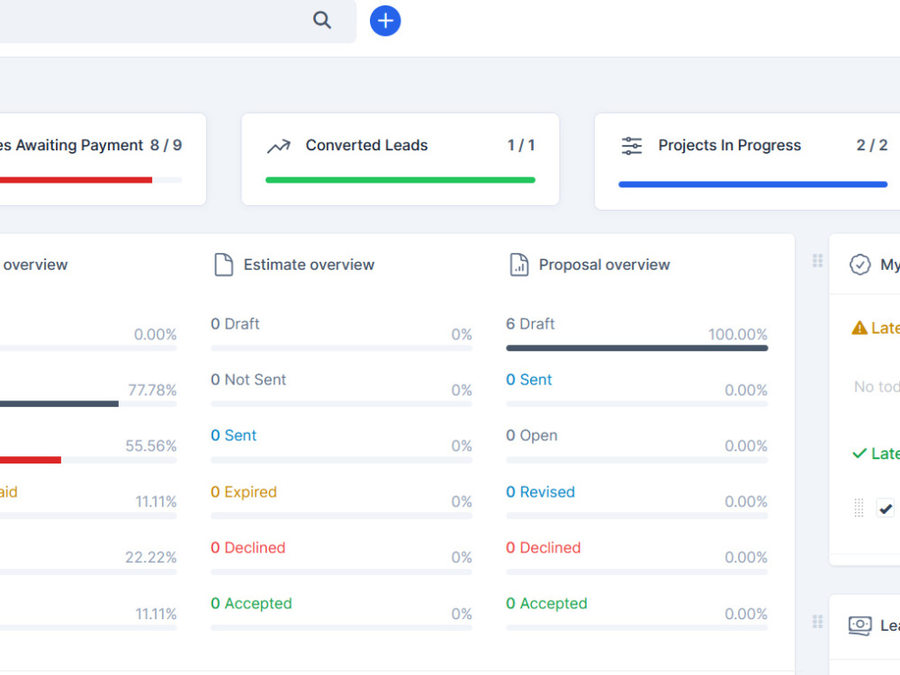
Task: Click the money icon in Leads widget
Action: pyautogui.click(x=859, y=625)
